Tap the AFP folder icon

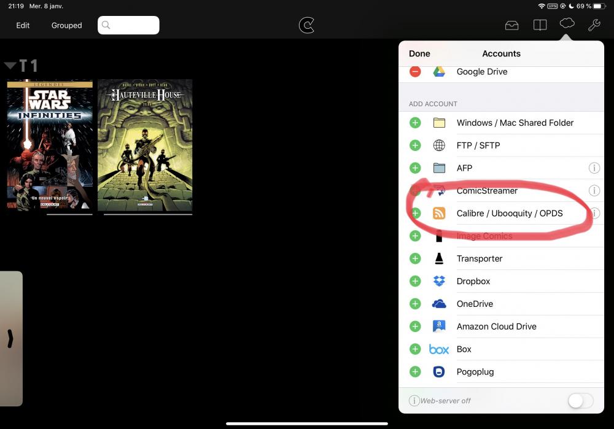(x=439, y=168)
